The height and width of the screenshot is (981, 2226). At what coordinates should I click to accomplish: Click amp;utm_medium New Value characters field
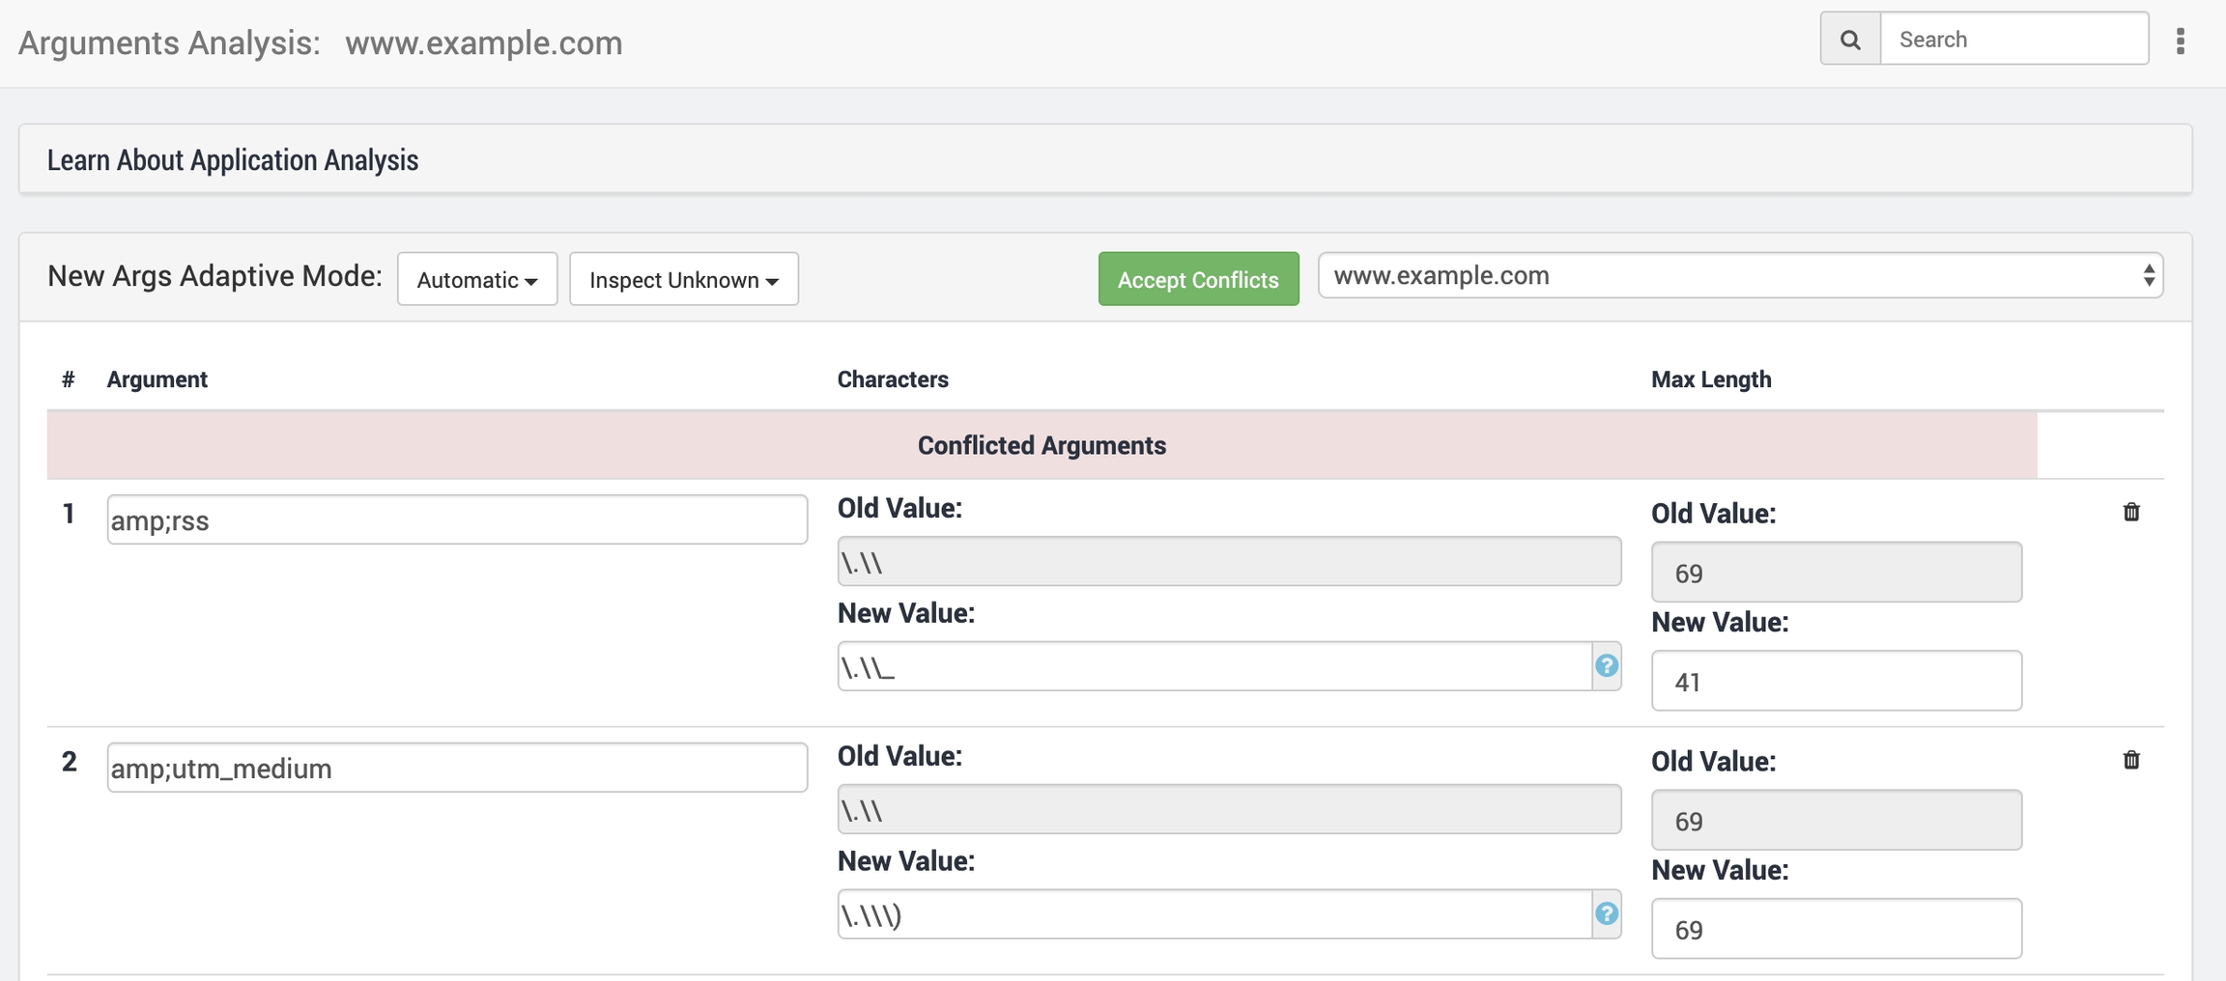coord(1213,914)
